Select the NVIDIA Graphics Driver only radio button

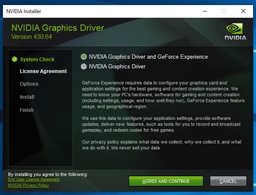click(x=84, y=66)
